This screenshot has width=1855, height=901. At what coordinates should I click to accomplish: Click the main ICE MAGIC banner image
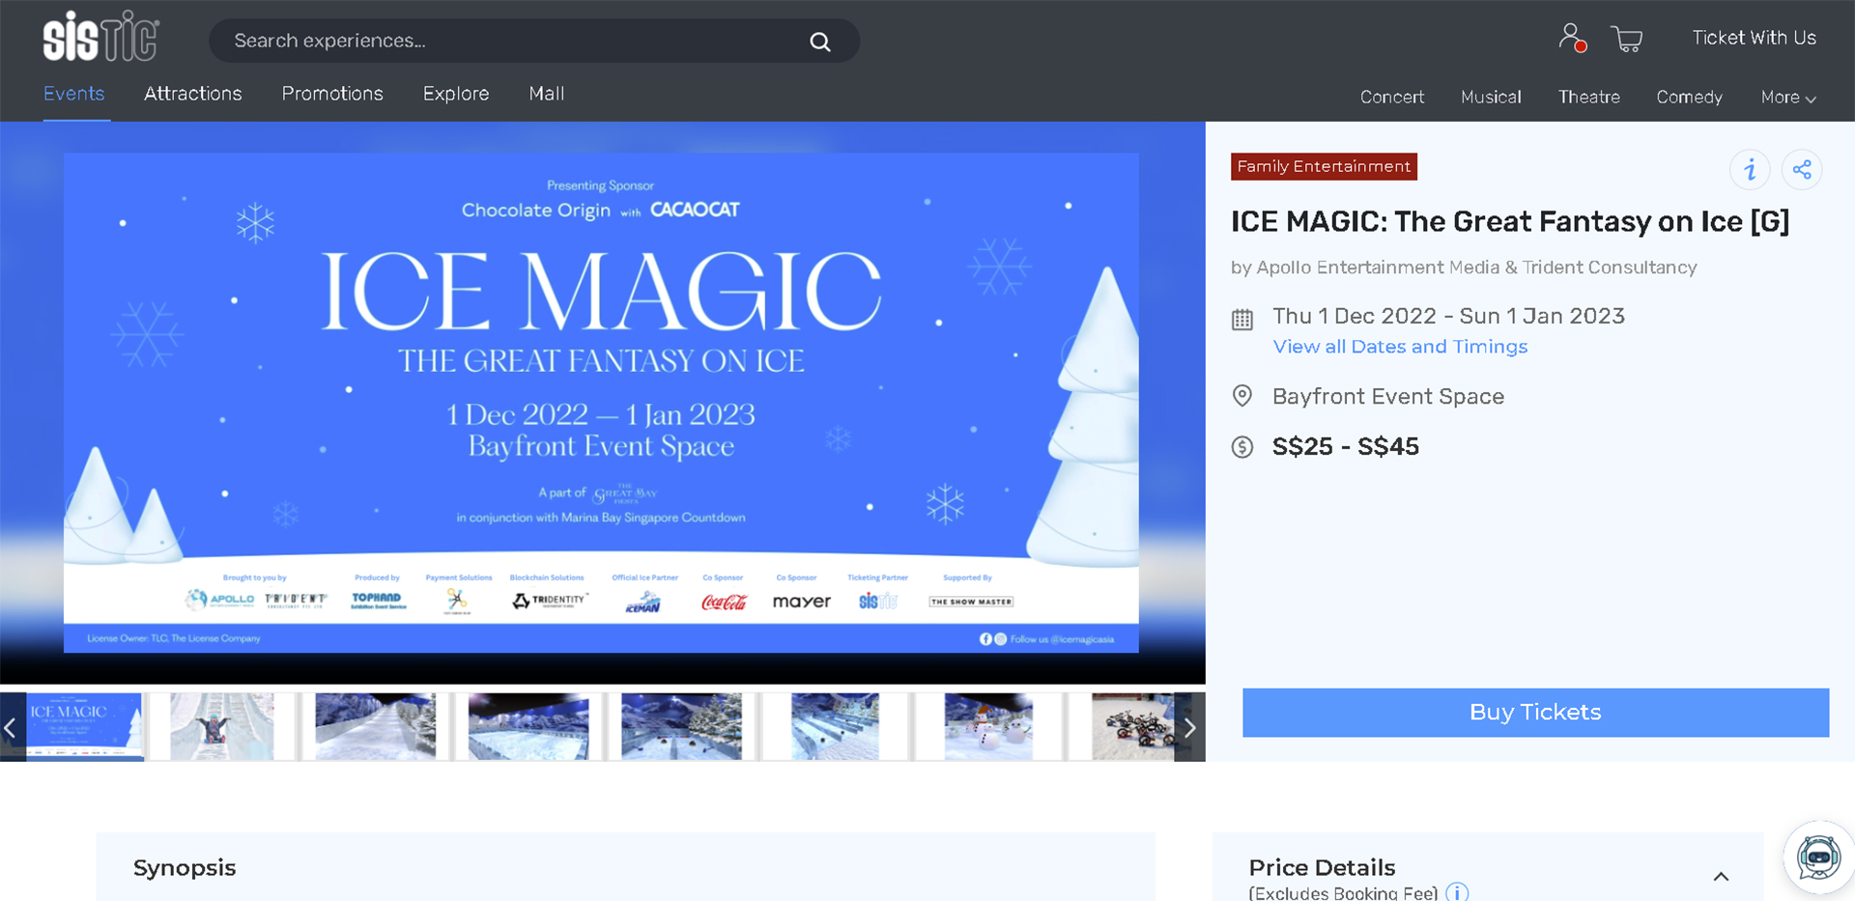pos(601,403)
